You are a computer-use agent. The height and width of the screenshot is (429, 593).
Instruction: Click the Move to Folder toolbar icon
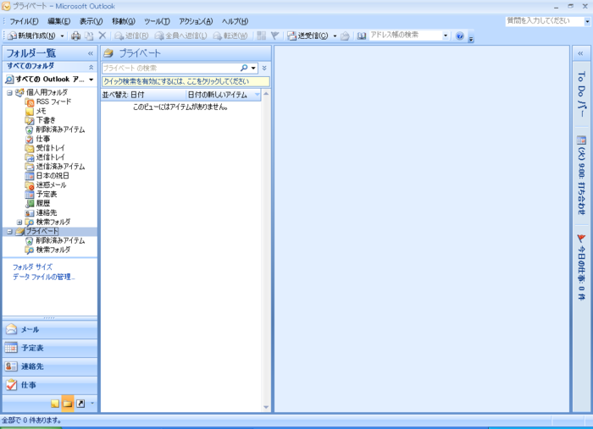click(x=89, y=36)
